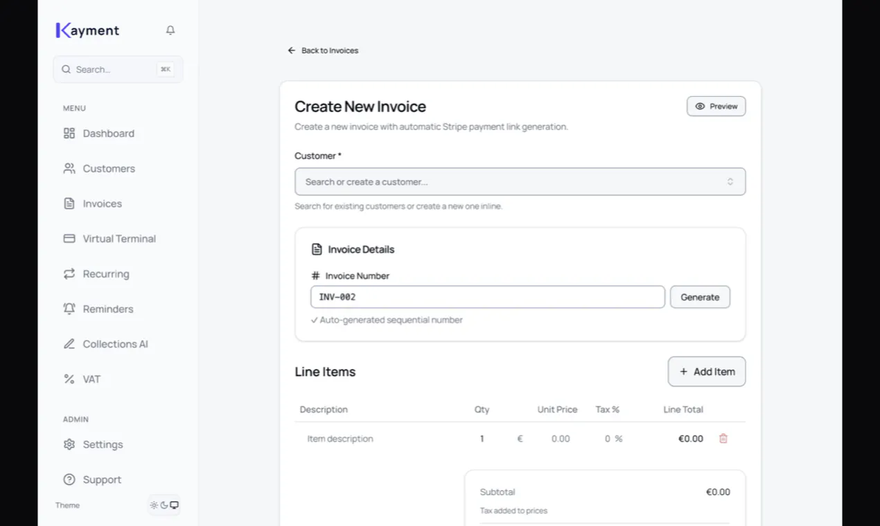Click the customer dropdown chevron arrows
The height and width of the screenshot is (526, 880).
coord(730,181)
